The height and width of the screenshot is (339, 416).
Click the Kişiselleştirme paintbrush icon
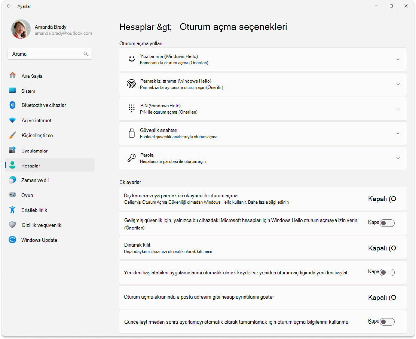click(12, 135)
